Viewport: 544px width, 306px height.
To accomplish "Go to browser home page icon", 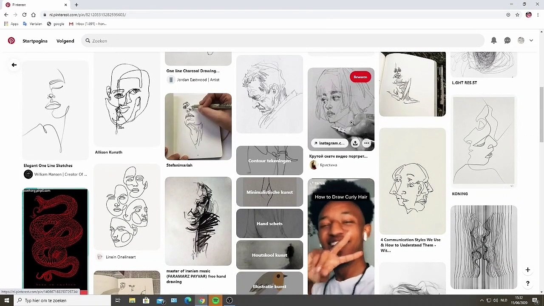I will click(x=33, y=14).
